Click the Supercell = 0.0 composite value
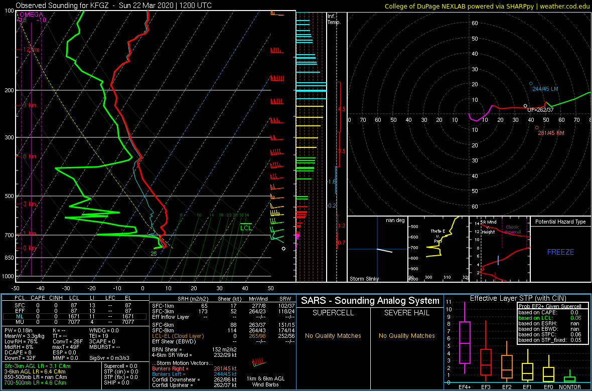This screenshot has height=391, width=592. [121, 366]
